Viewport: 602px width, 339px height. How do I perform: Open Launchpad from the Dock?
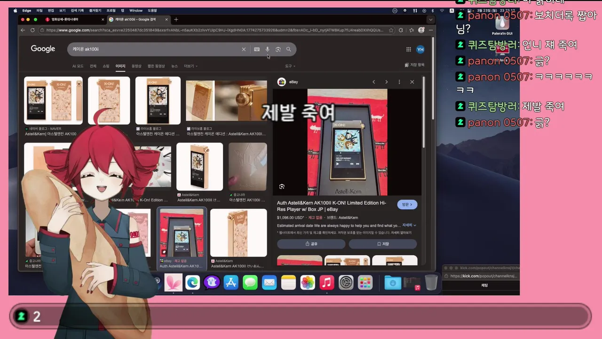pyautogui.click(x=365, y=282)
